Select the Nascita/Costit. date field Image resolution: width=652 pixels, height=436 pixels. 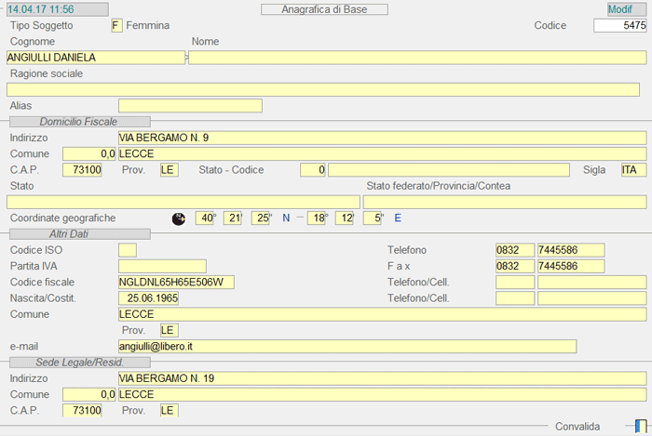pyautogui.click(x=149, y=298)
